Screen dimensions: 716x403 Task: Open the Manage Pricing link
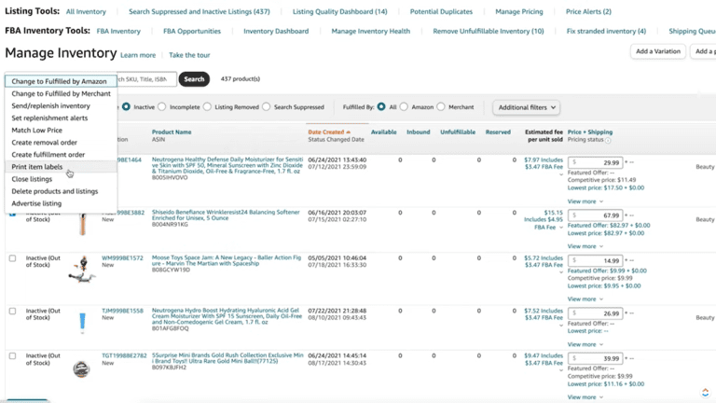point(519,11)
